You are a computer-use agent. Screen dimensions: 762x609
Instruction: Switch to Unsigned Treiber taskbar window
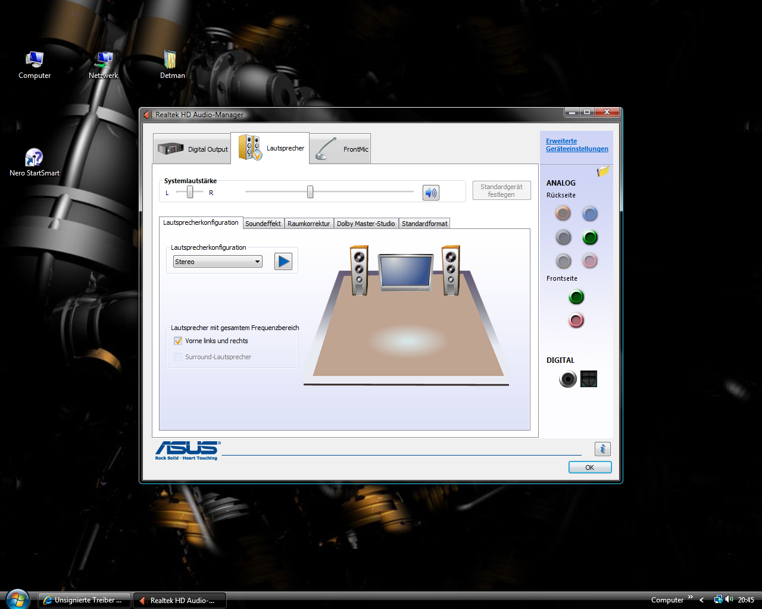84,600
